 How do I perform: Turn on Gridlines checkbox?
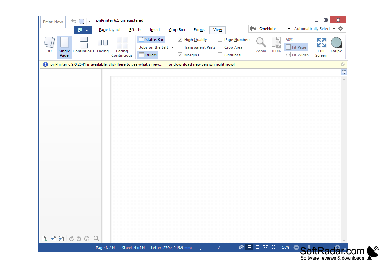pos(220,55)
